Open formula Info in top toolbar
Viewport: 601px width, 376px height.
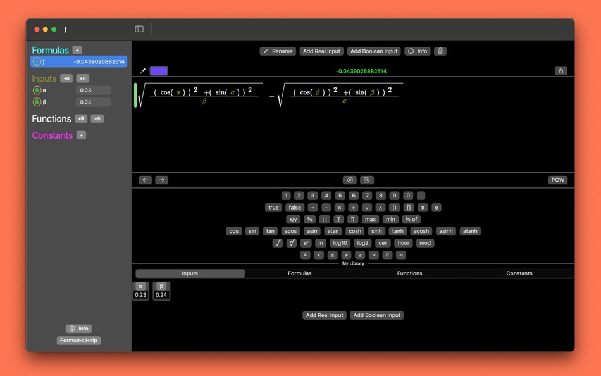pos(418,51)
